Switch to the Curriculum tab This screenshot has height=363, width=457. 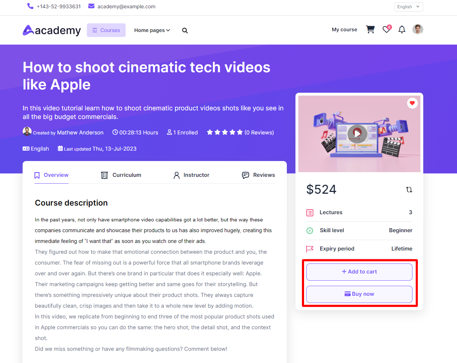tap(121, 175)
